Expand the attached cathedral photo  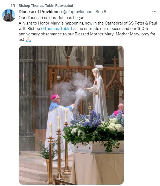[71, 115]
